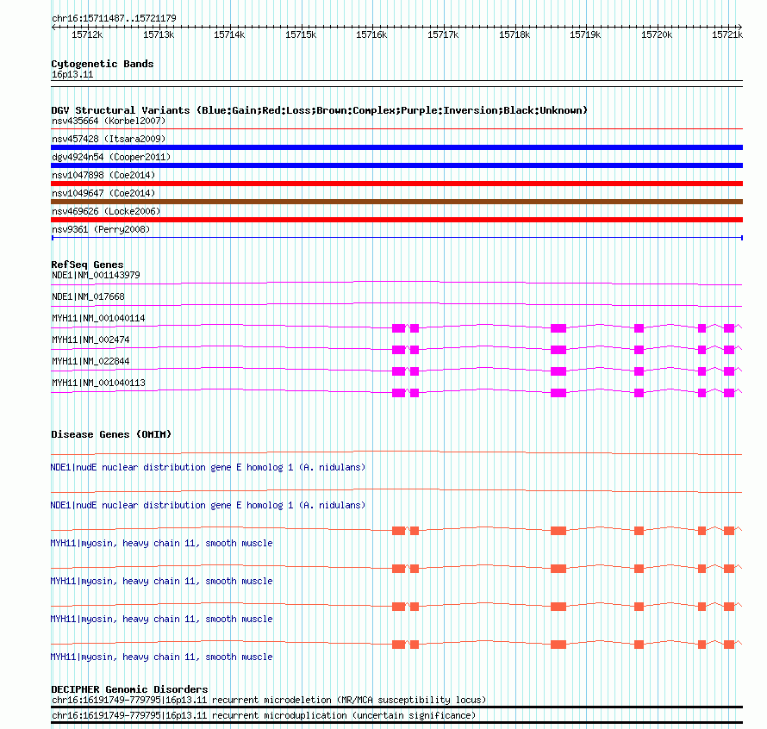767x729 pixels.
Task: Click the 15719k ruler tick label
Action: pos(585,34)
